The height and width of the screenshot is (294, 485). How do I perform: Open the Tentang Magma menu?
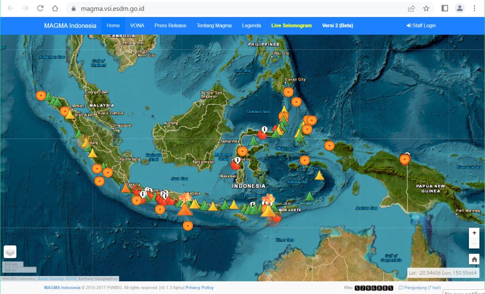pyautogui.click(x=214, y=26)
